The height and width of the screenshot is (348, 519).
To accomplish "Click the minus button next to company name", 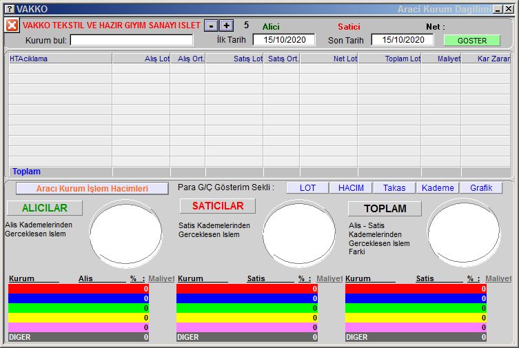I will point(211,25).
